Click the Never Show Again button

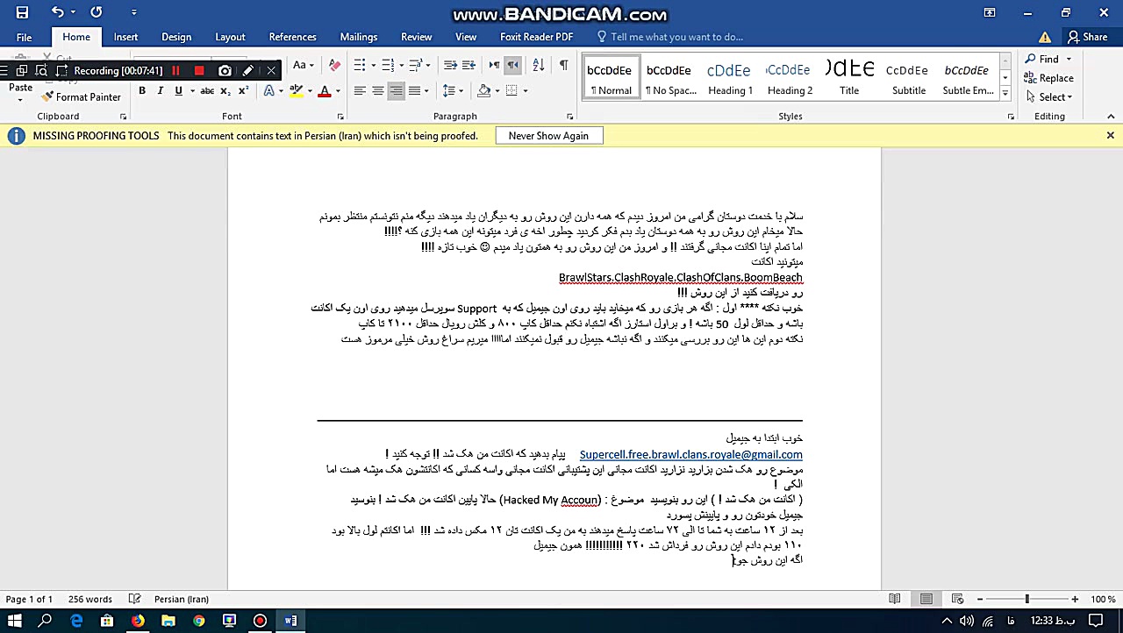click(548, 136)
